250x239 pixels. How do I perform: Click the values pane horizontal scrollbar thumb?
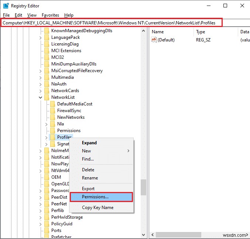178,235
